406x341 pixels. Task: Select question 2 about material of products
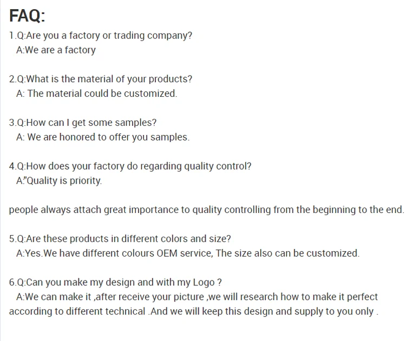click(x=101, y=79)
